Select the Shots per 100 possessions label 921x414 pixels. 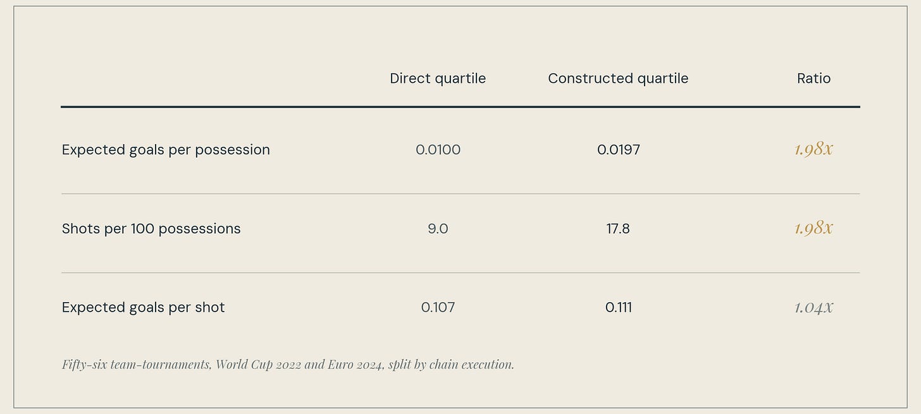click(x=151, y=229)
